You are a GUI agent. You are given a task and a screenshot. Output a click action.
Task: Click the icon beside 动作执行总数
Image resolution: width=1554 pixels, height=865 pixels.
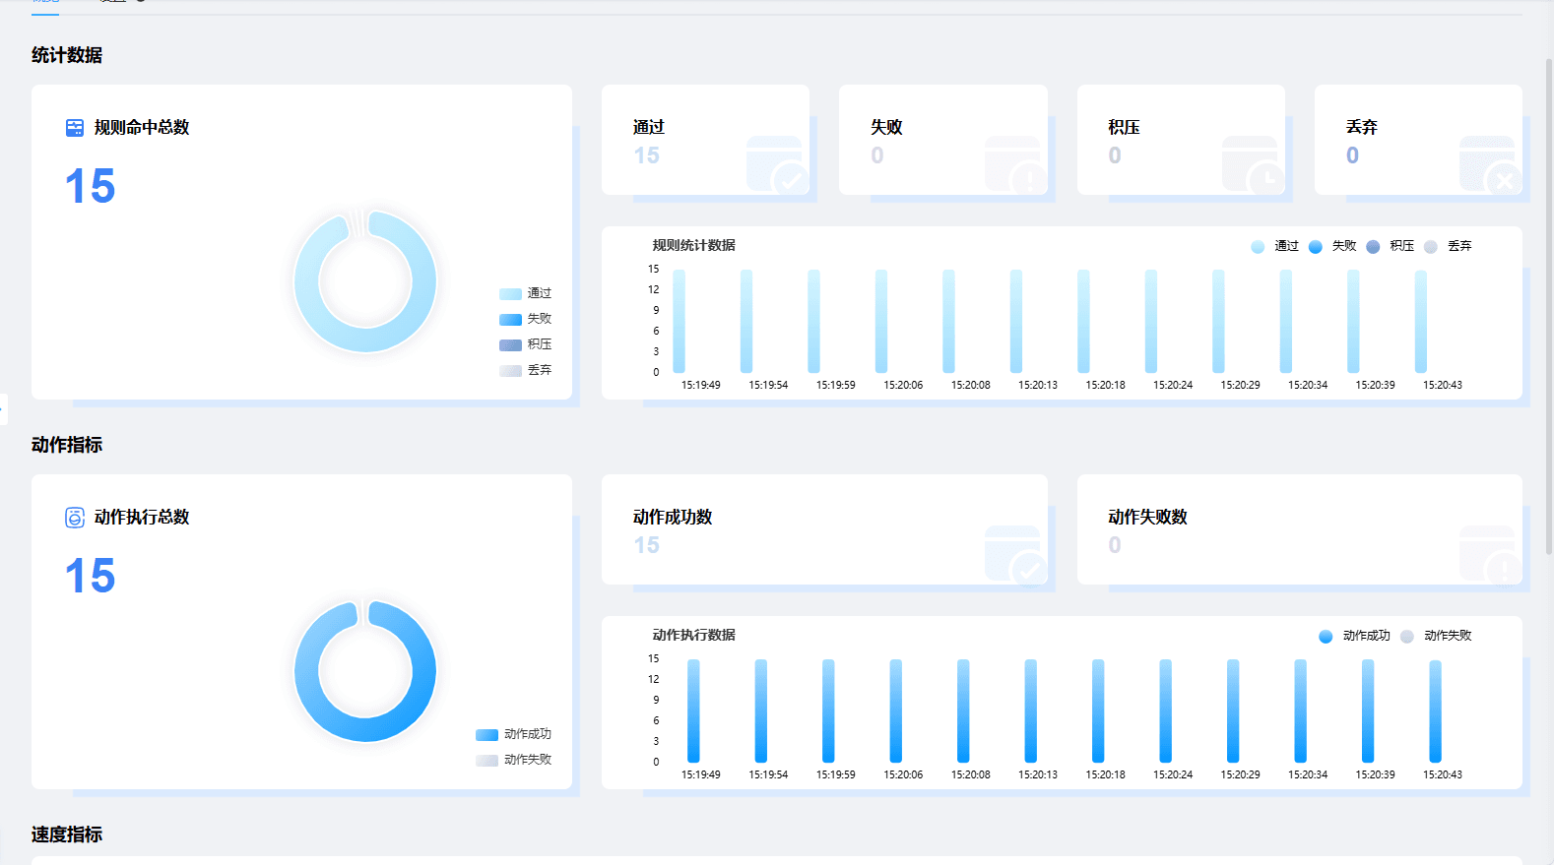[x=75, y=518]
